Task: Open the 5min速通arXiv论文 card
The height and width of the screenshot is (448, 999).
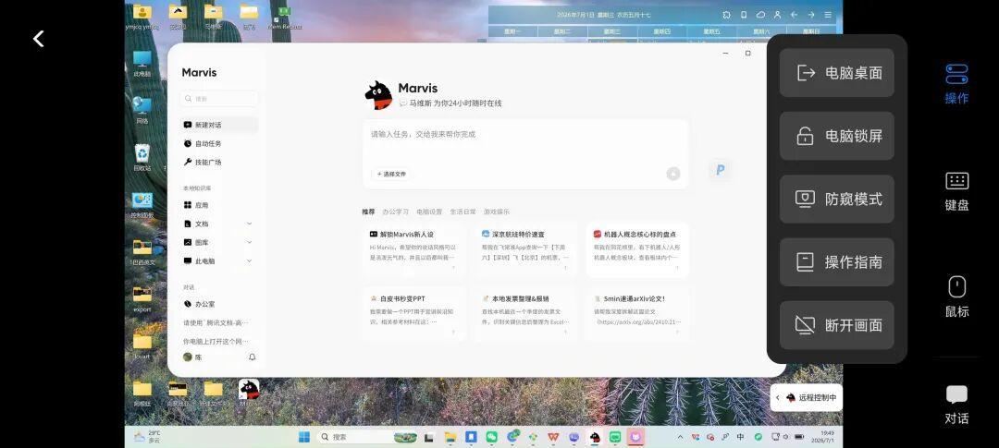Action: click(x=637, y=314)
